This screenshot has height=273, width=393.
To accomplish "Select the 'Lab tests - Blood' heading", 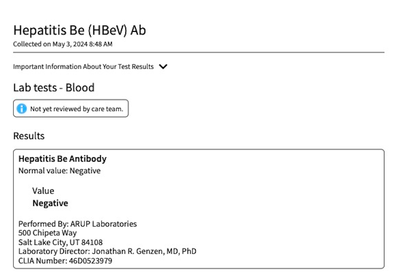I will click(x=54, y=87).
